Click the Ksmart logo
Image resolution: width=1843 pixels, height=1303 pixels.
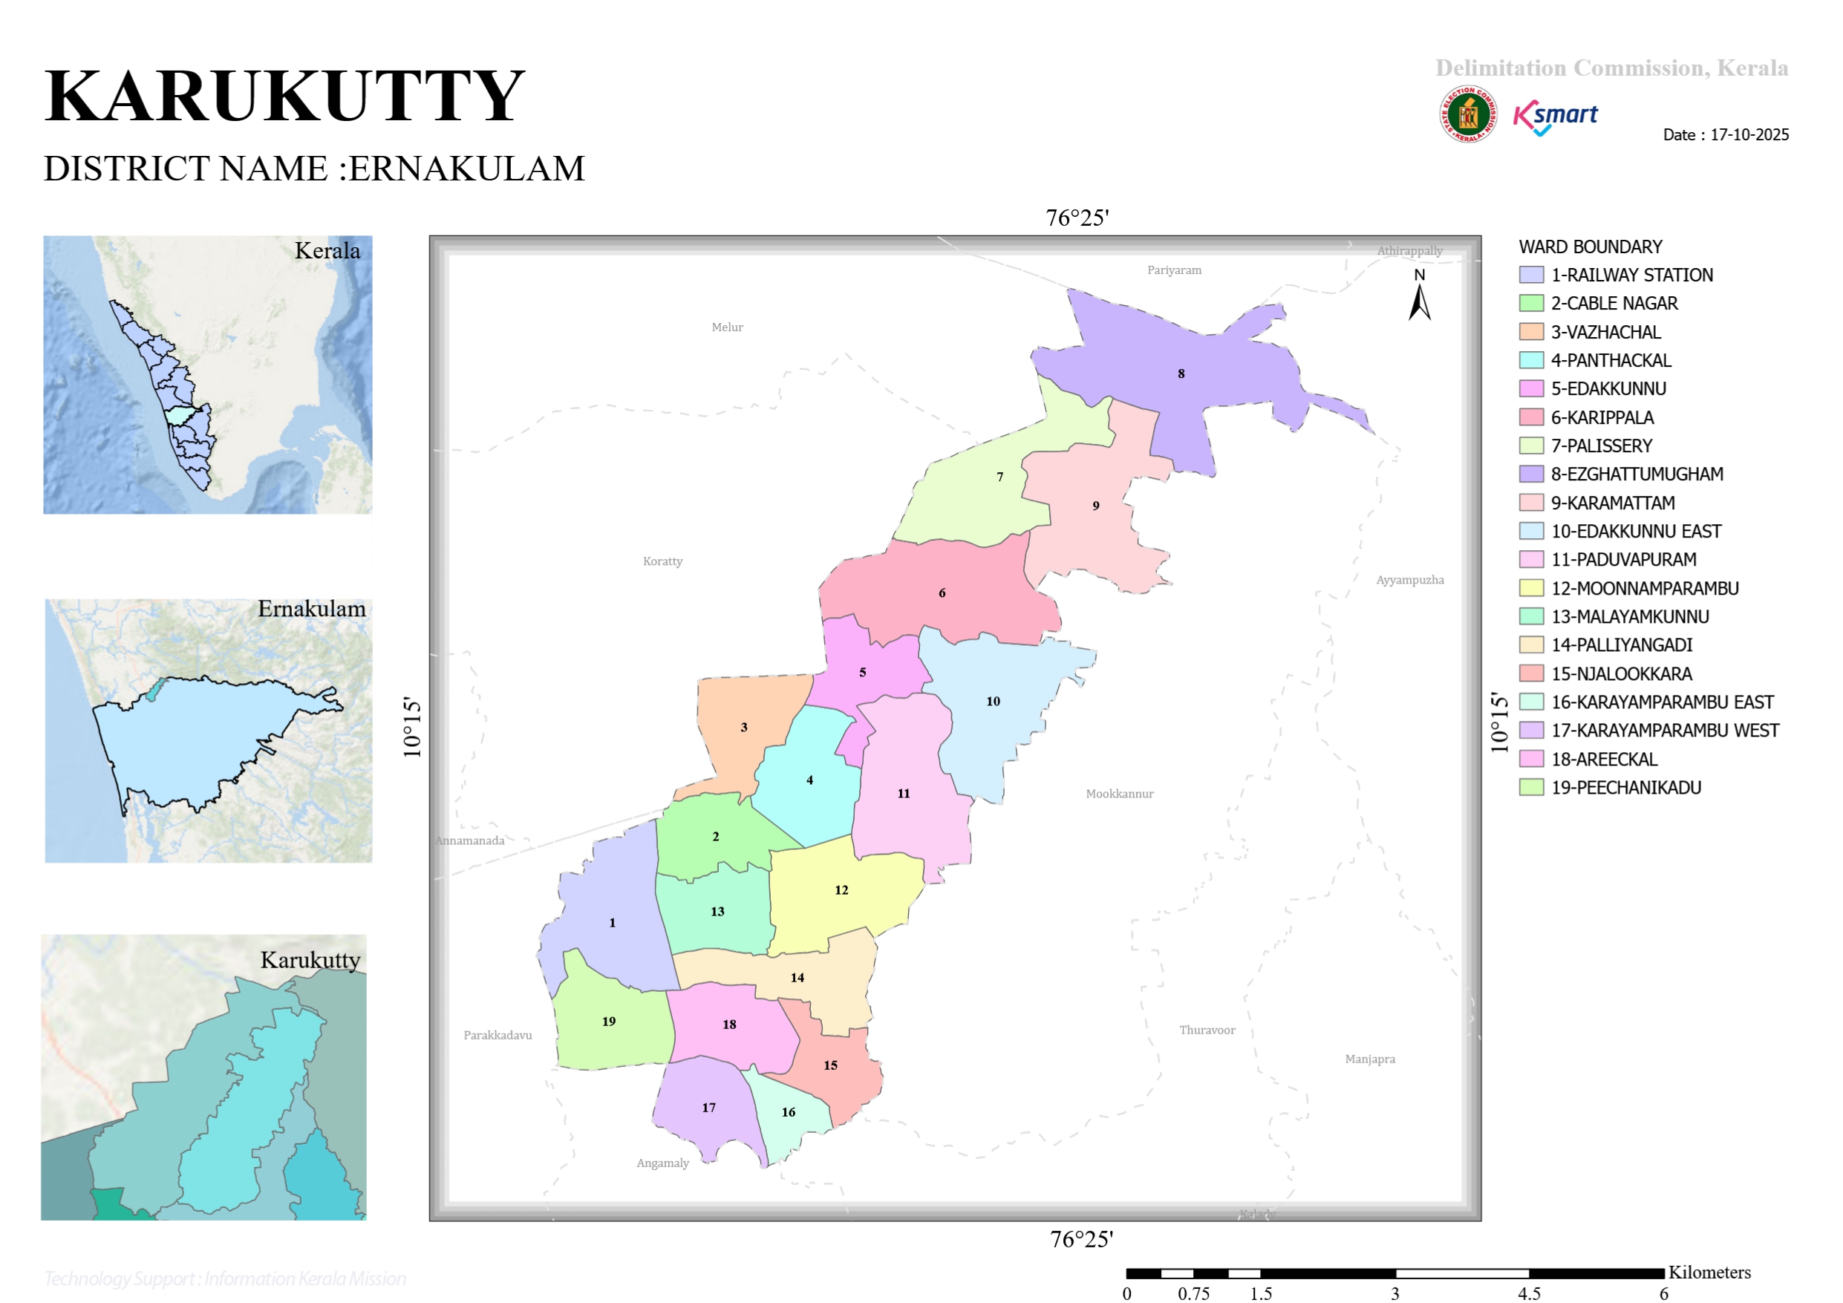point(1556,117)
